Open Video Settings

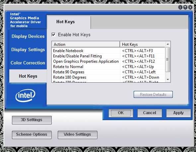(78, 135)
